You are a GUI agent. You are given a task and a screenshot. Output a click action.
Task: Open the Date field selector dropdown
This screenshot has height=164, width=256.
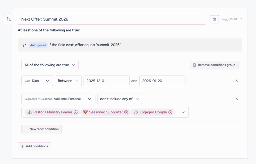pyautogui.click(x=37, y=81)
